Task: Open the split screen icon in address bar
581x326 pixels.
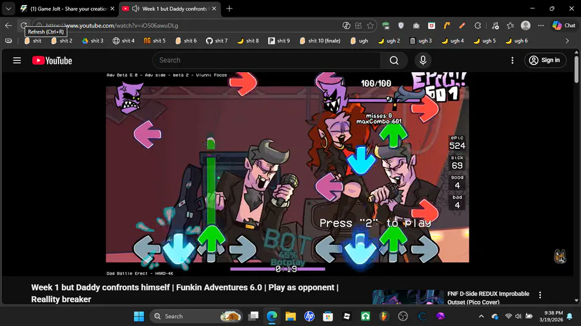Action: click(358, 26)
